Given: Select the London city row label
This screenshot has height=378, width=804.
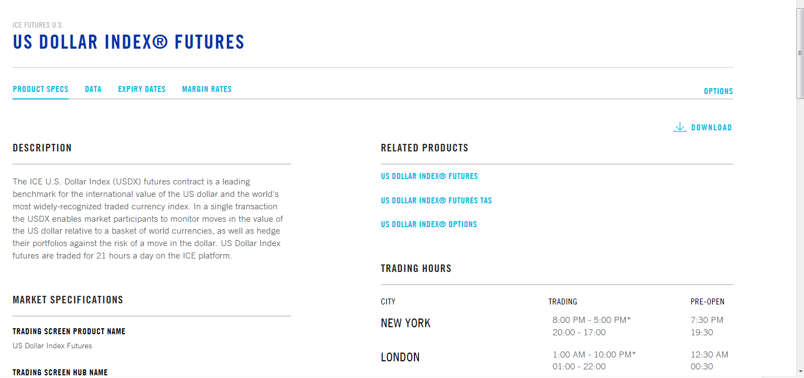Looking at the screenshot, I should tap(400, 357).
